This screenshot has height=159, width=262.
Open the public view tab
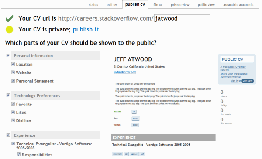(x=206, y=5)
